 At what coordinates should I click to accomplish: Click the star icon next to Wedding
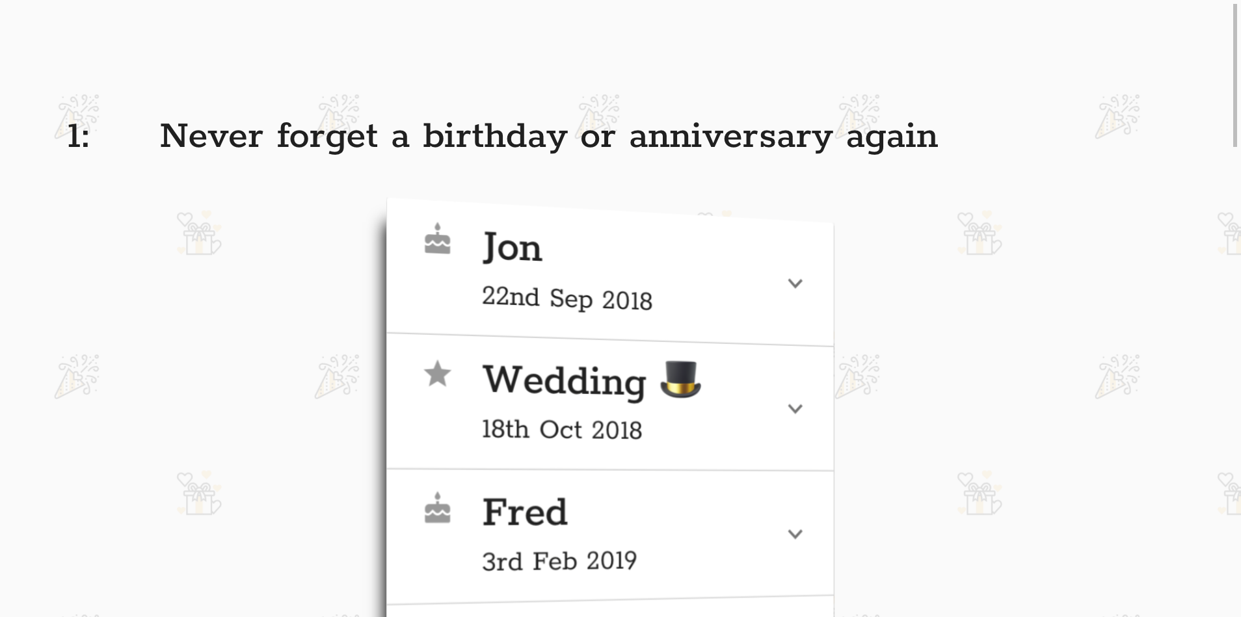click(437, 374)
